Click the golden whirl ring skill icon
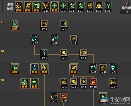The width and height of the screenshot is (131, 106). [x=113, y=83]
